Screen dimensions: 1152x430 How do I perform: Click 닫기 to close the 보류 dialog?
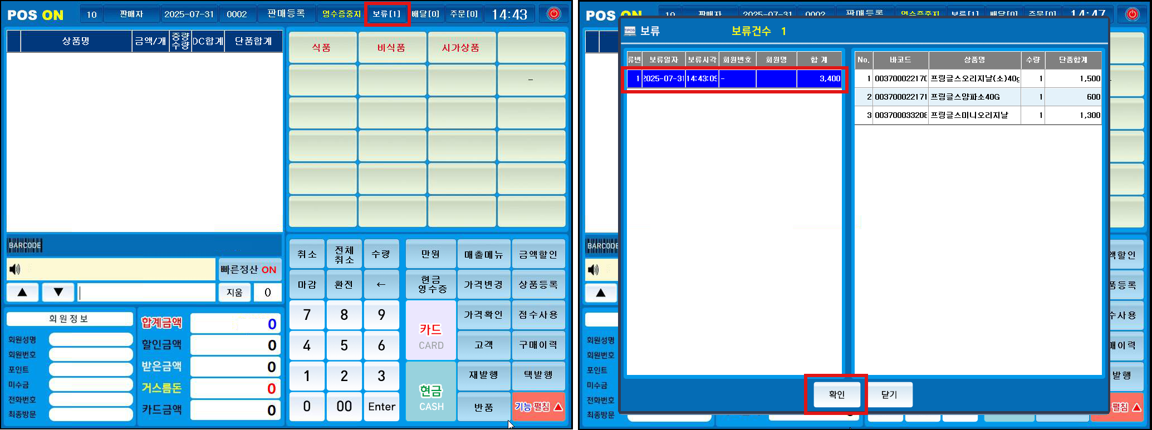tap(889, 394)
